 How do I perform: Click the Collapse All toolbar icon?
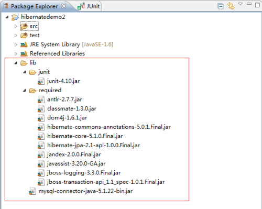221,6
